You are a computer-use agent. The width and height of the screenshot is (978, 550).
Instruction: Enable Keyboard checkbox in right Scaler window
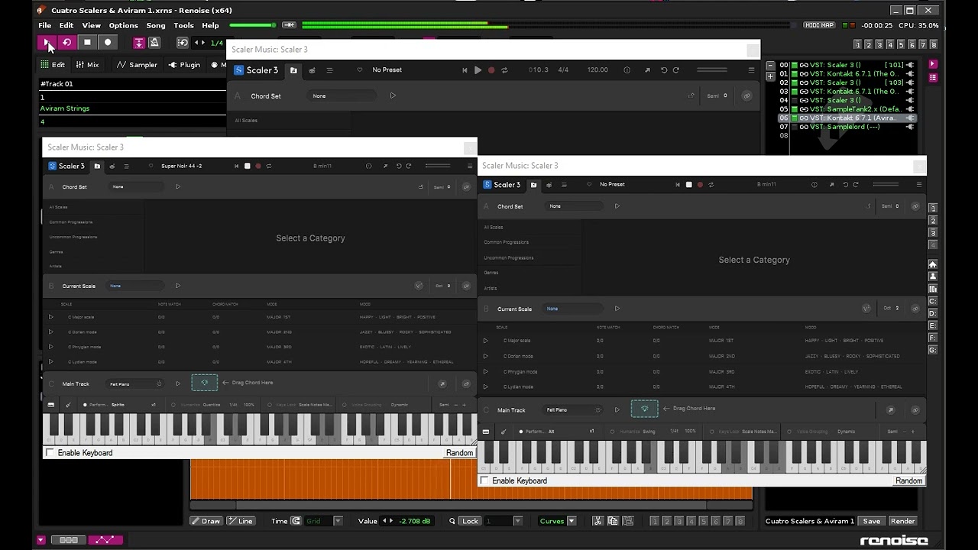tap(484, 480)
